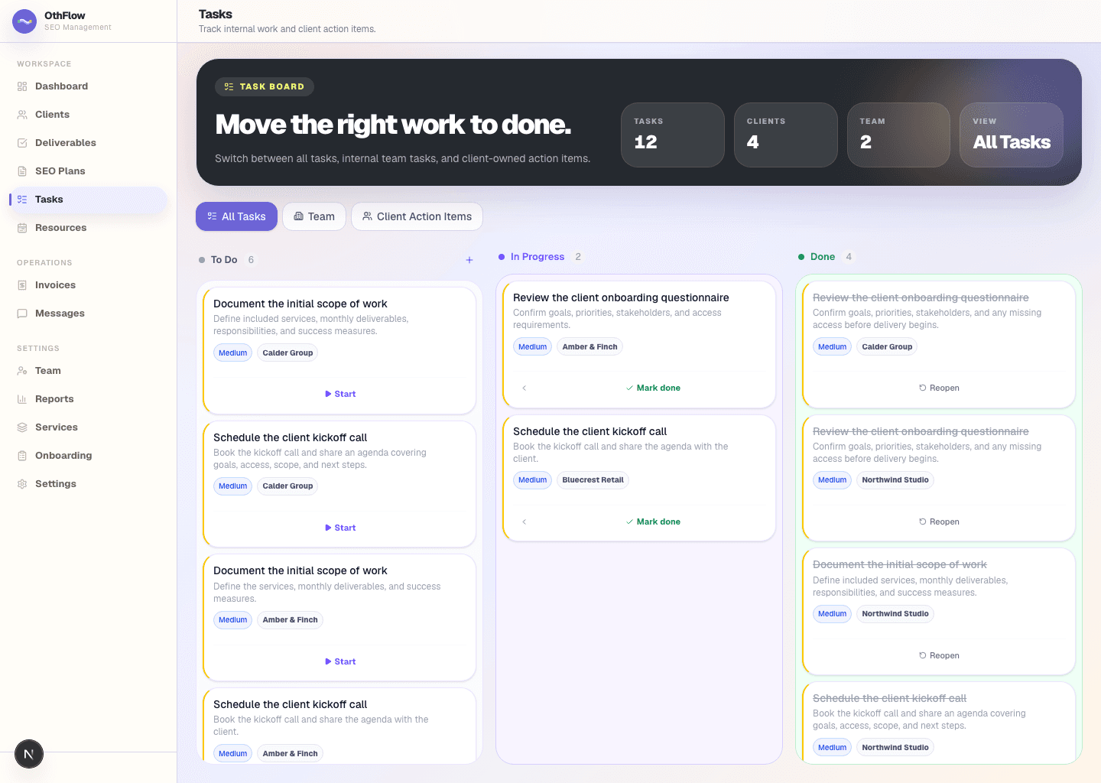Viewport: 1101px width, 783px height.
Task: Go to Clients in the sidebar
Action: 88,115
